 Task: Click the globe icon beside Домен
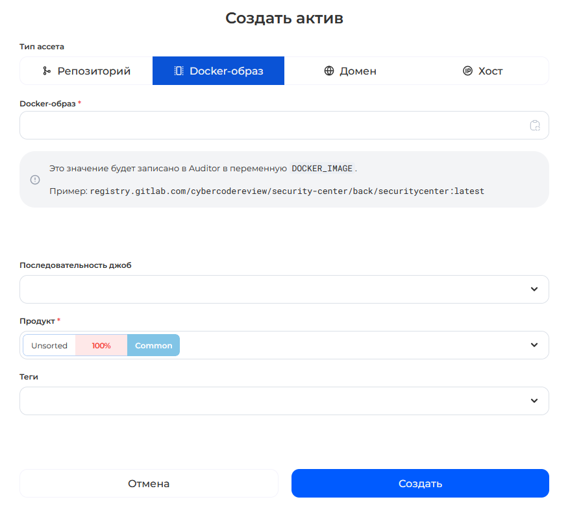point(329,71)
